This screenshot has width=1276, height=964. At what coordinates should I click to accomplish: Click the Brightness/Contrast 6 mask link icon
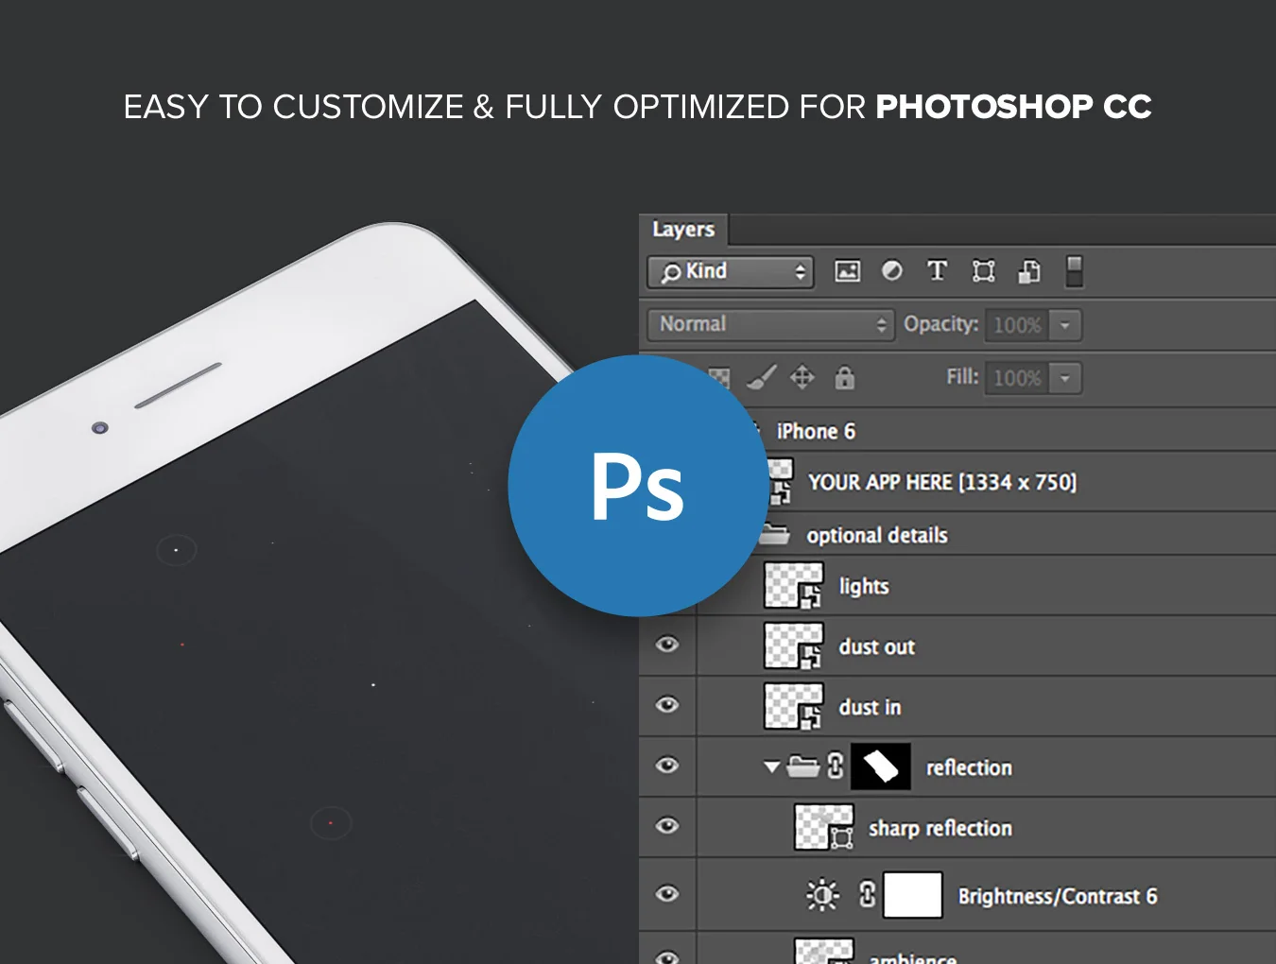coord(868,894)
